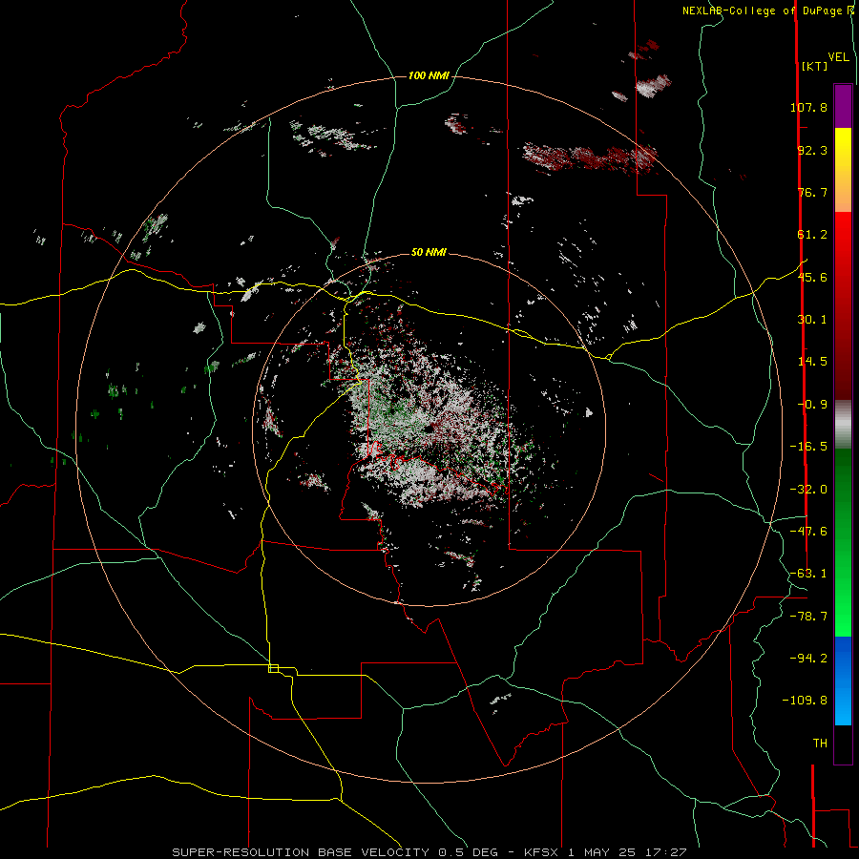Click the 50 NMI range ring label

[429, 252]
